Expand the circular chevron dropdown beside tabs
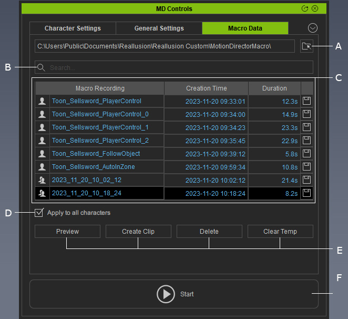Image resolution: width=348 pixels, height=319 pixels. pyautogui.click(x=313, y=28)
